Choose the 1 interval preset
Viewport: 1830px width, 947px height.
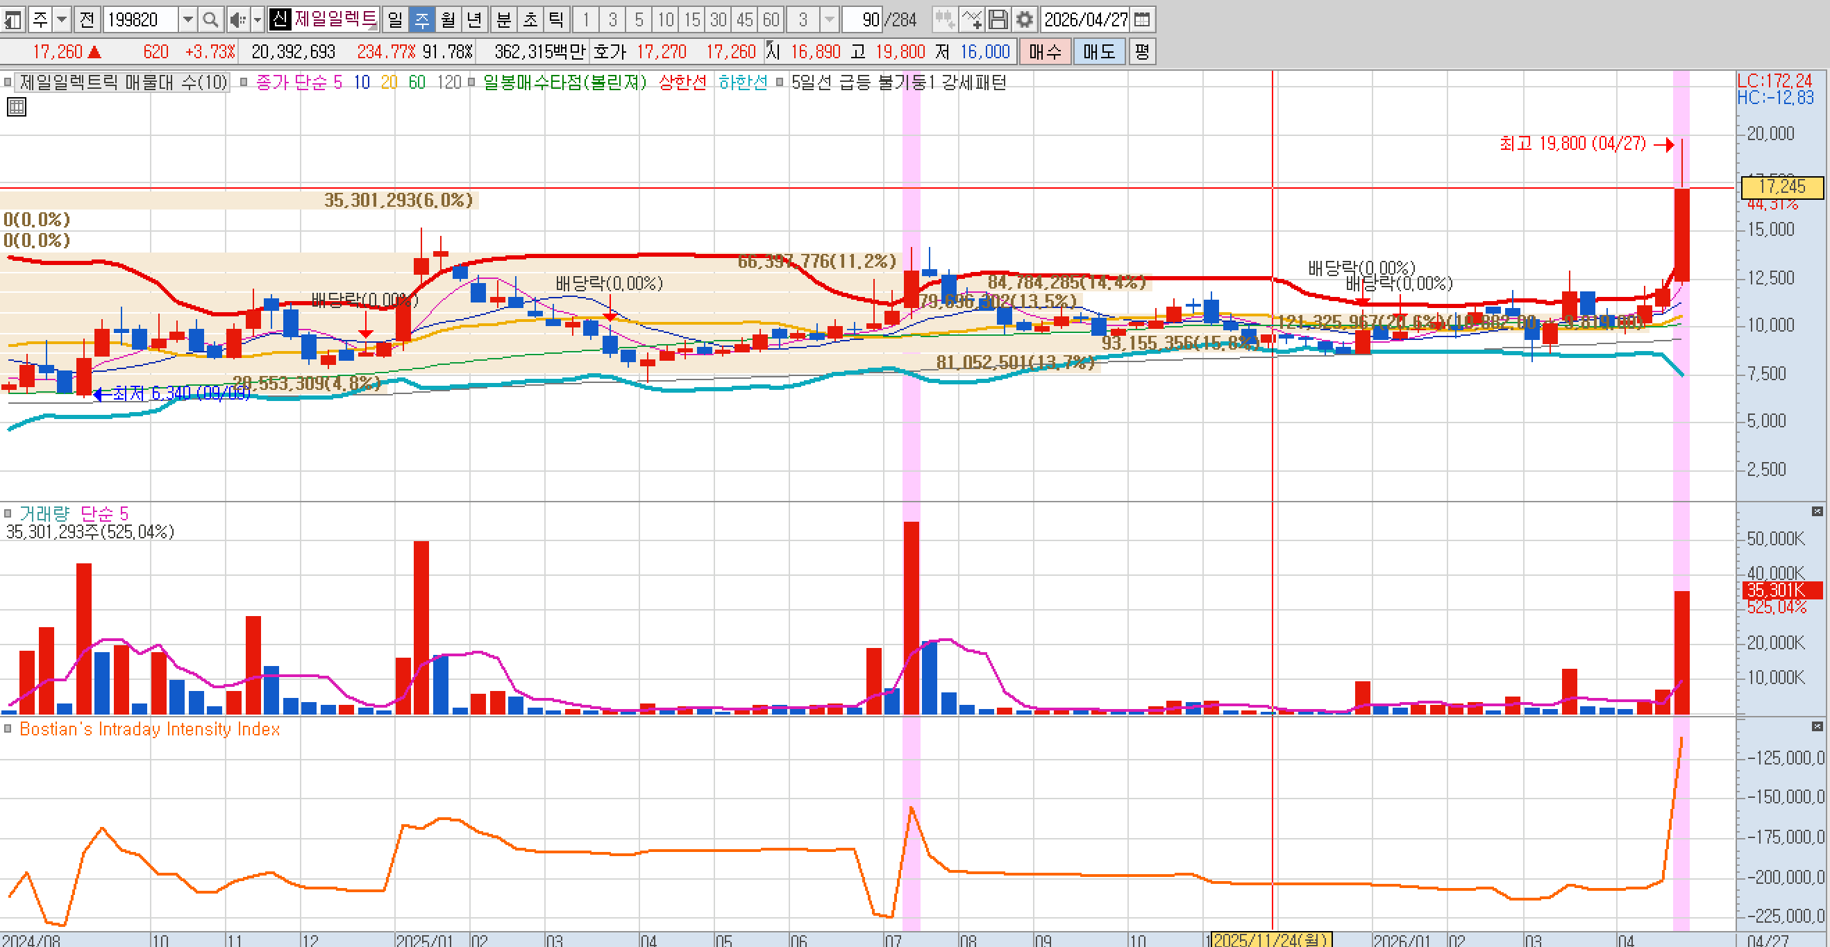click(586, 20)
